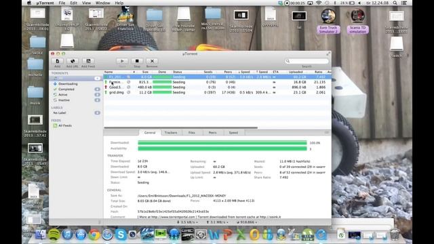Switch to the Speed tab
This screenshot has height=244, width=434.
233,133
